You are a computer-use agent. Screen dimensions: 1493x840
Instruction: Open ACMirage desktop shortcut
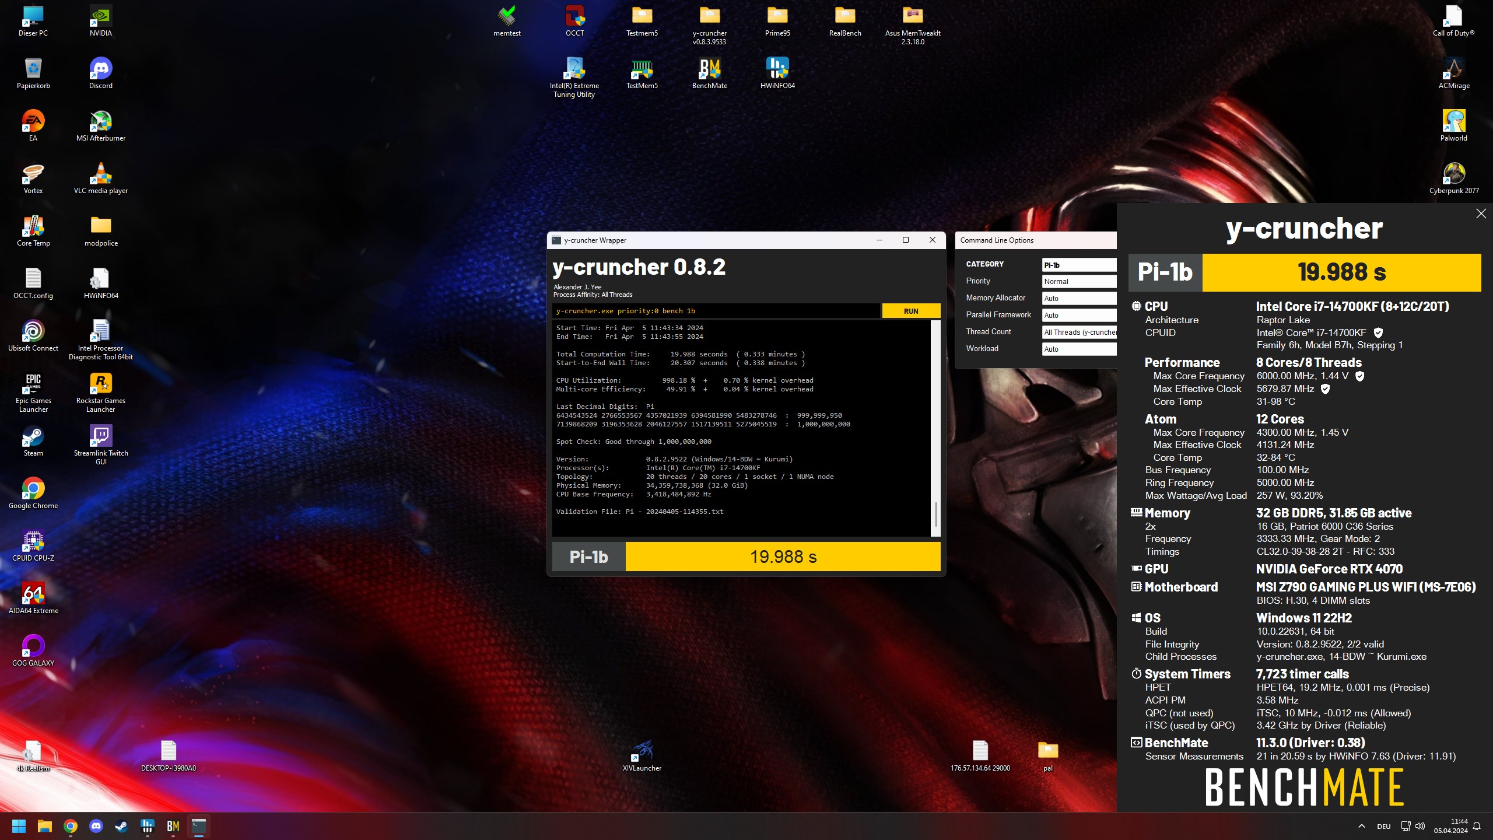point(1454,74)
